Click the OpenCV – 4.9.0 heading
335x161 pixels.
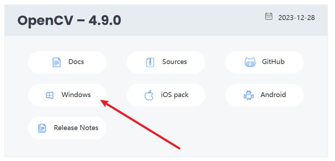click(69, 21)
